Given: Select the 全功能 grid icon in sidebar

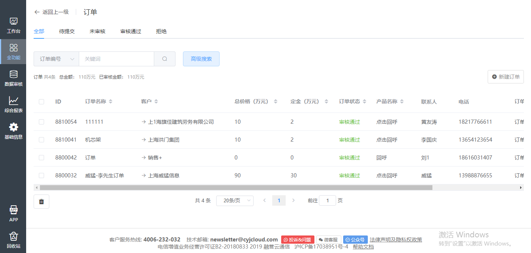Looking at the screenshot, I should (13, 48).
